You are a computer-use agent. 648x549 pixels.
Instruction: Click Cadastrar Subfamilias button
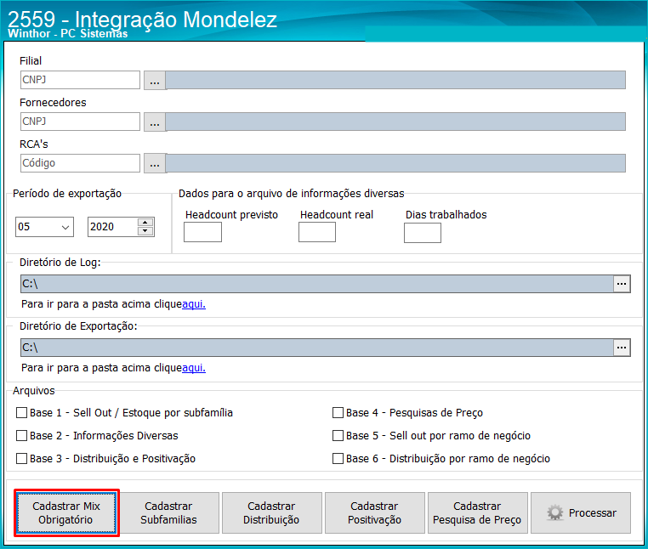(x=168, y=512)
